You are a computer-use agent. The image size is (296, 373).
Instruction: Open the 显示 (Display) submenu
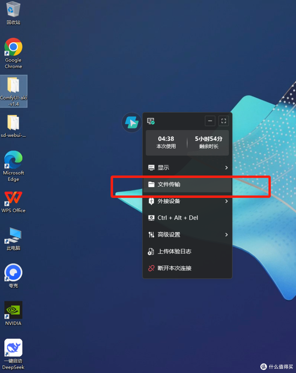pyautogui.click(x=187, y=167)
